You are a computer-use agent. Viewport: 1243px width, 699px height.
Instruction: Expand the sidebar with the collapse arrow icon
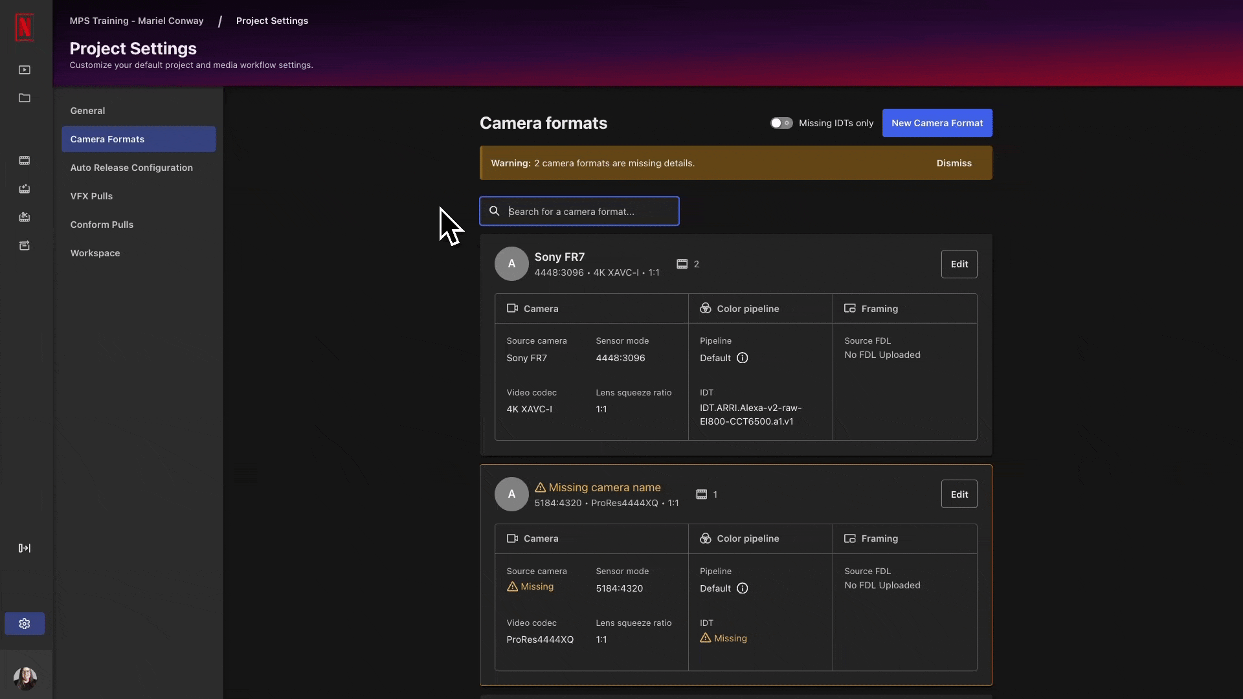[25, 548]
